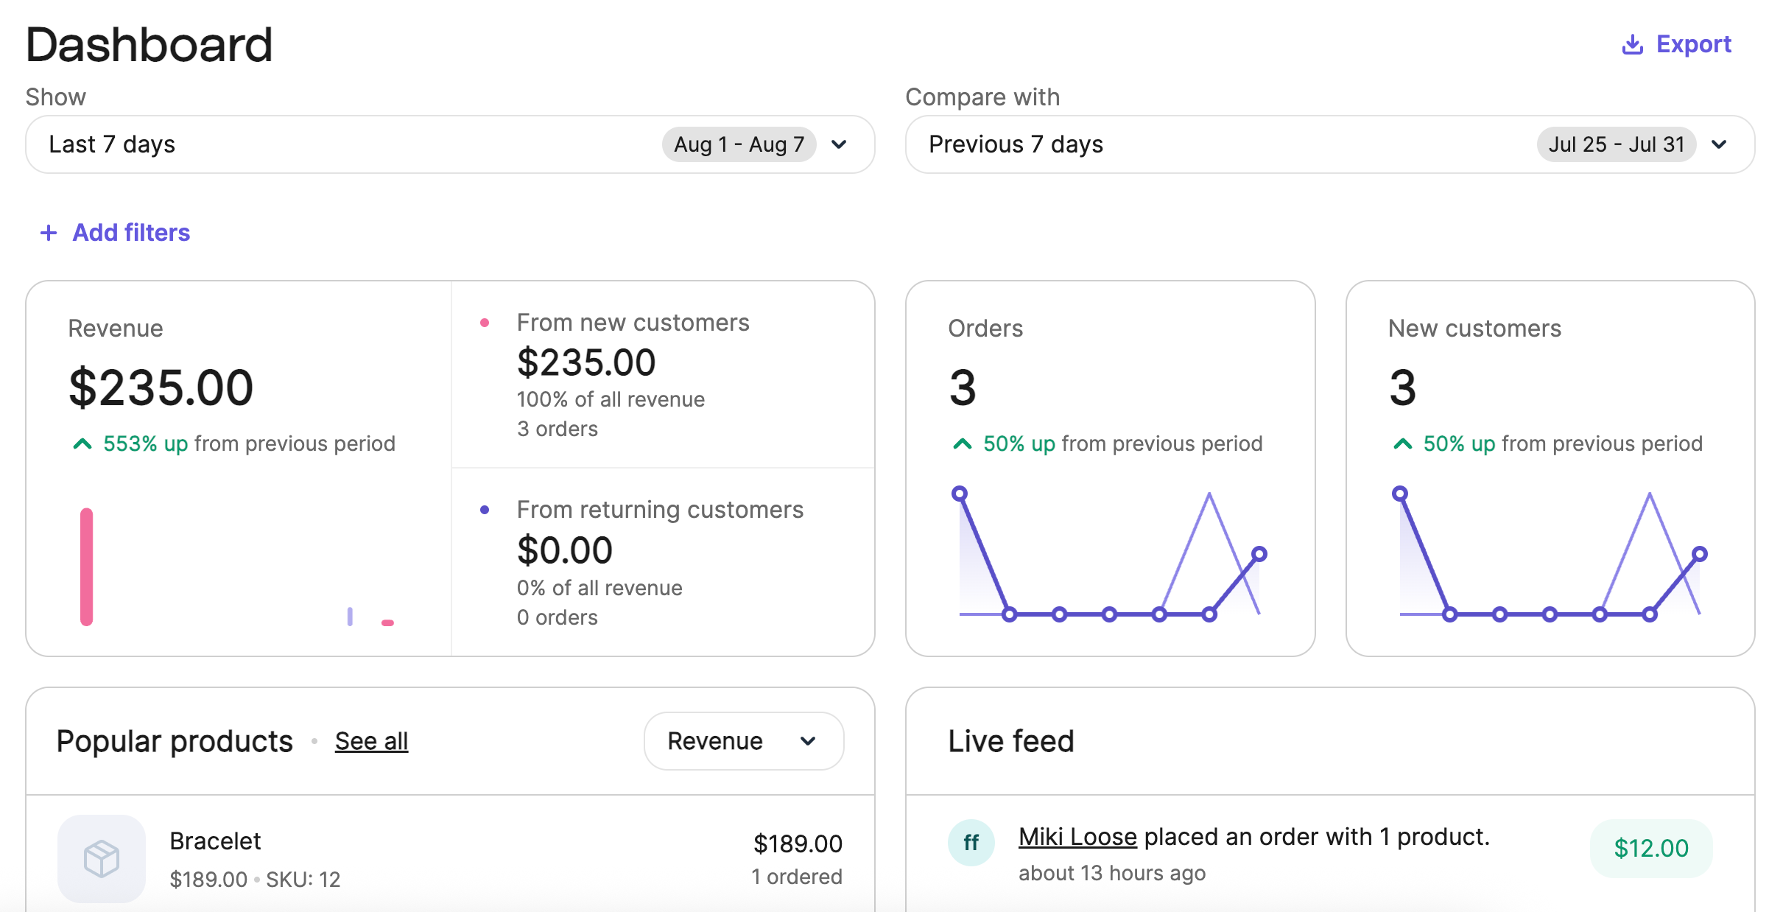Click the Aug 1 - Aug 7 date badge

[739, 144]
